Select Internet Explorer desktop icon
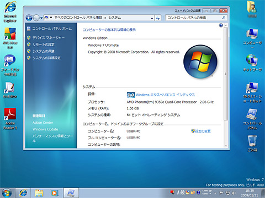The height and width of the screenshot is (198, 265). pyautogui.click(x=10, y=12)
